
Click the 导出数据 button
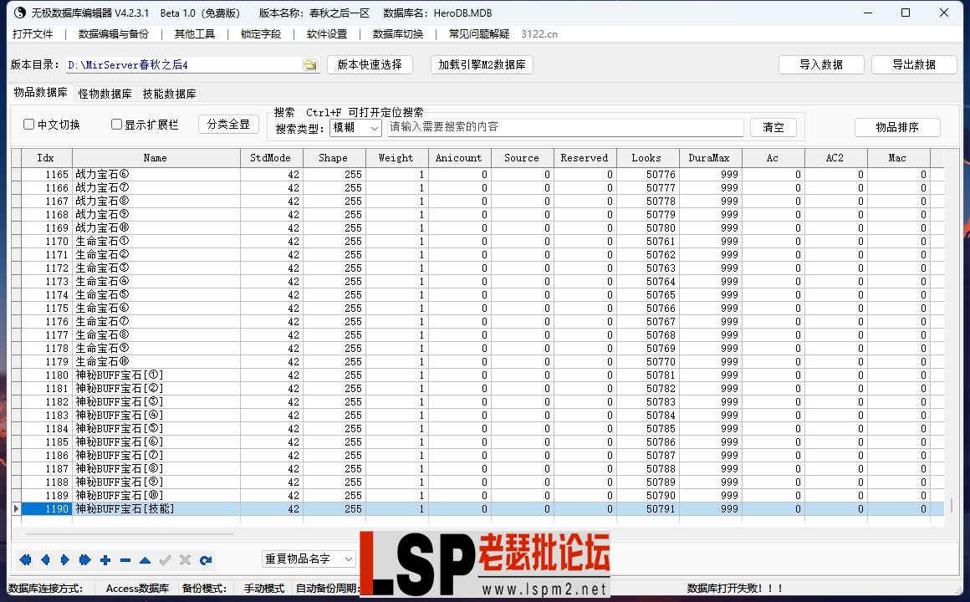coord(914,64)
